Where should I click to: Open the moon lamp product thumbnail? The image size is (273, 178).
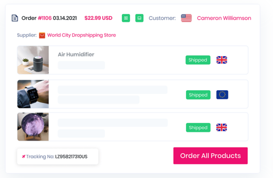[x=33, y=127]
